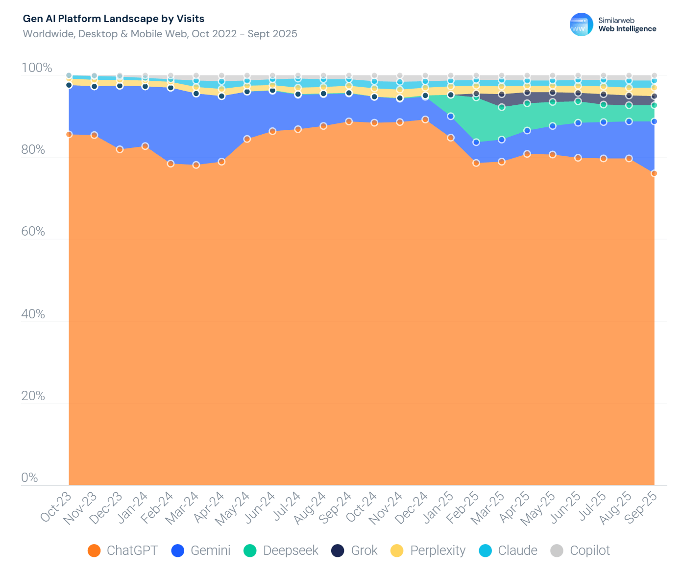Click the Similarweb logo icon
The height and width of the screenshot is (574, 682).
click(x=581, y=24)
